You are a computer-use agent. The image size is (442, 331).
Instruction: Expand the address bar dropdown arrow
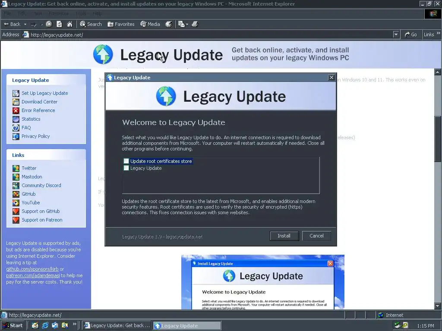point(396,34)
